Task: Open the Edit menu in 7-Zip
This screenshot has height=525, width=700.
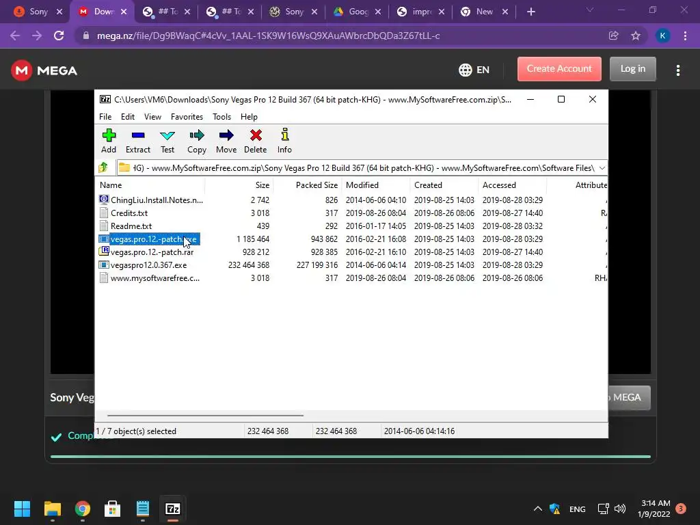Action: pos(128,116)
